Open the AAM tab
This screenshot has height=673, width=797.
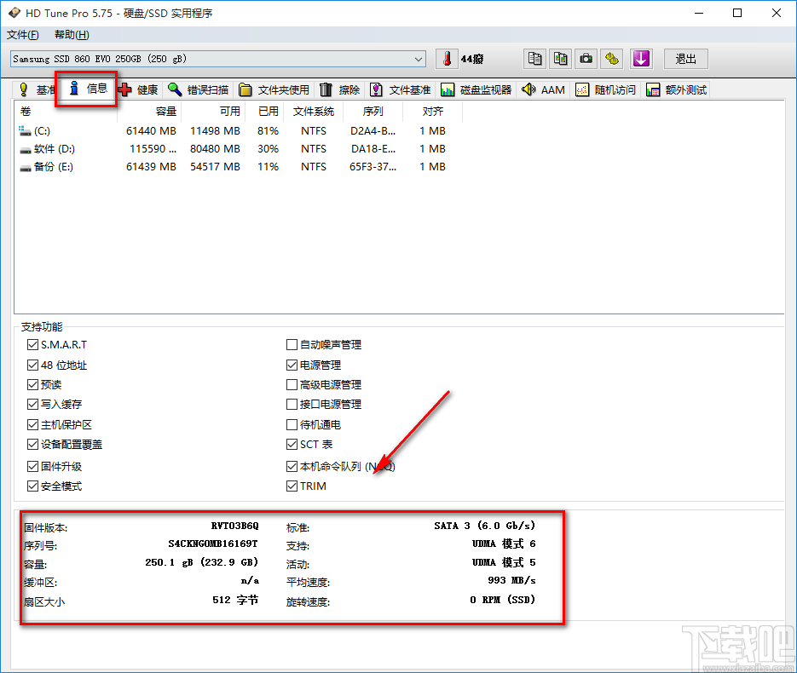pyautogui.click(x=543, y=90)
